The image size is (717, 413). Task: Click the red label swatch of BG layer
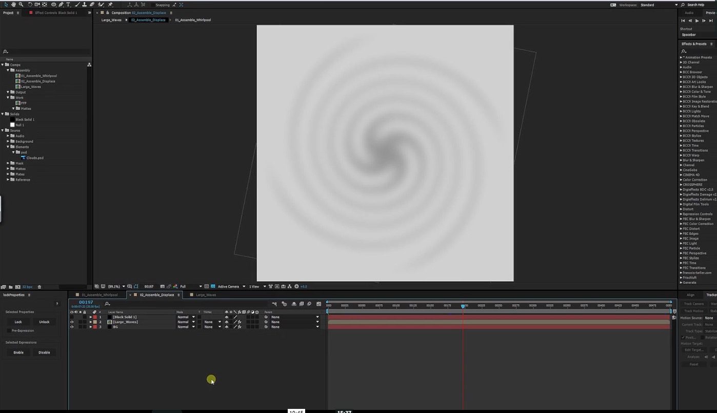[x=95, y=327]
